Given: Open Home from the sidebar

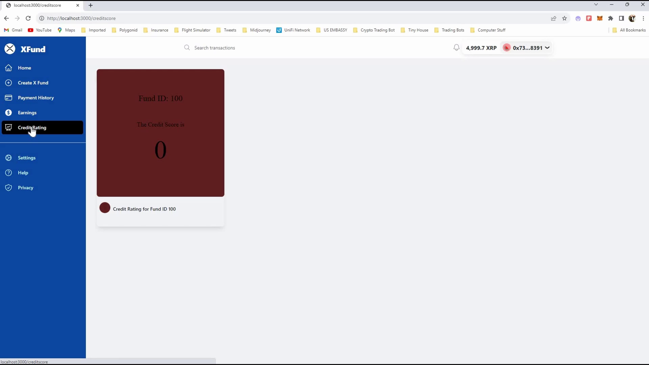Looking at the screenshot, I should 24,68.
